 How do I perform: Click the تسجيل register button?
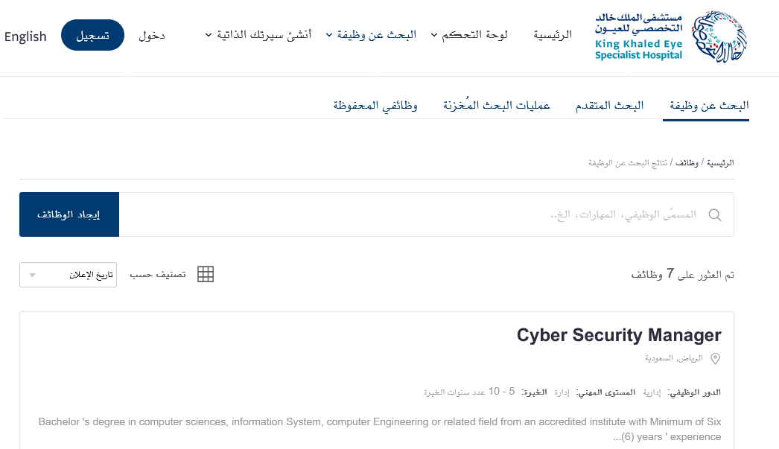92,36
